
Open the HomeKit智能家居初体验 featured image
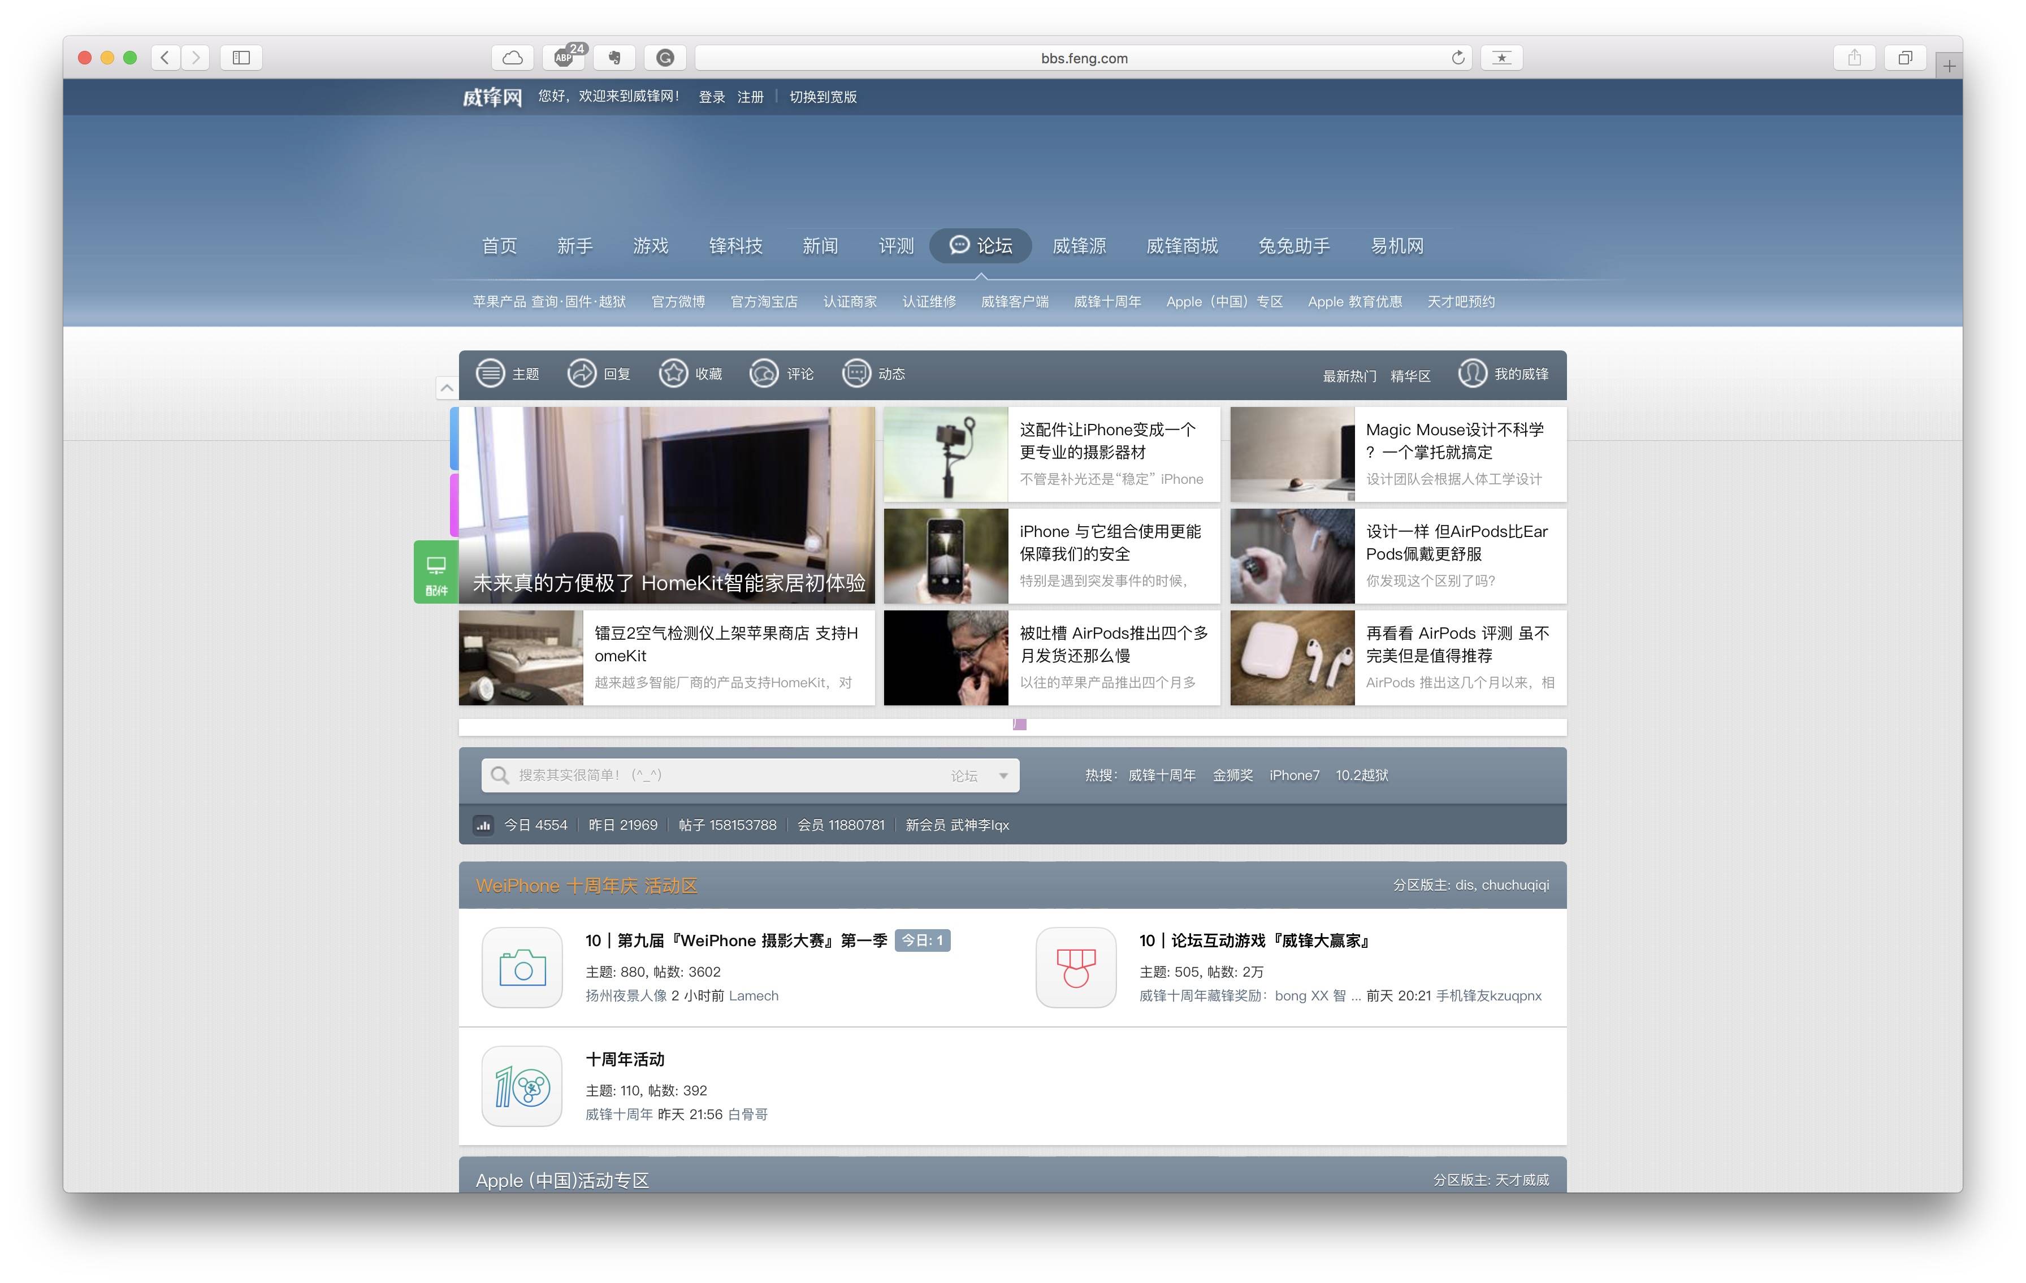[666, 505]
